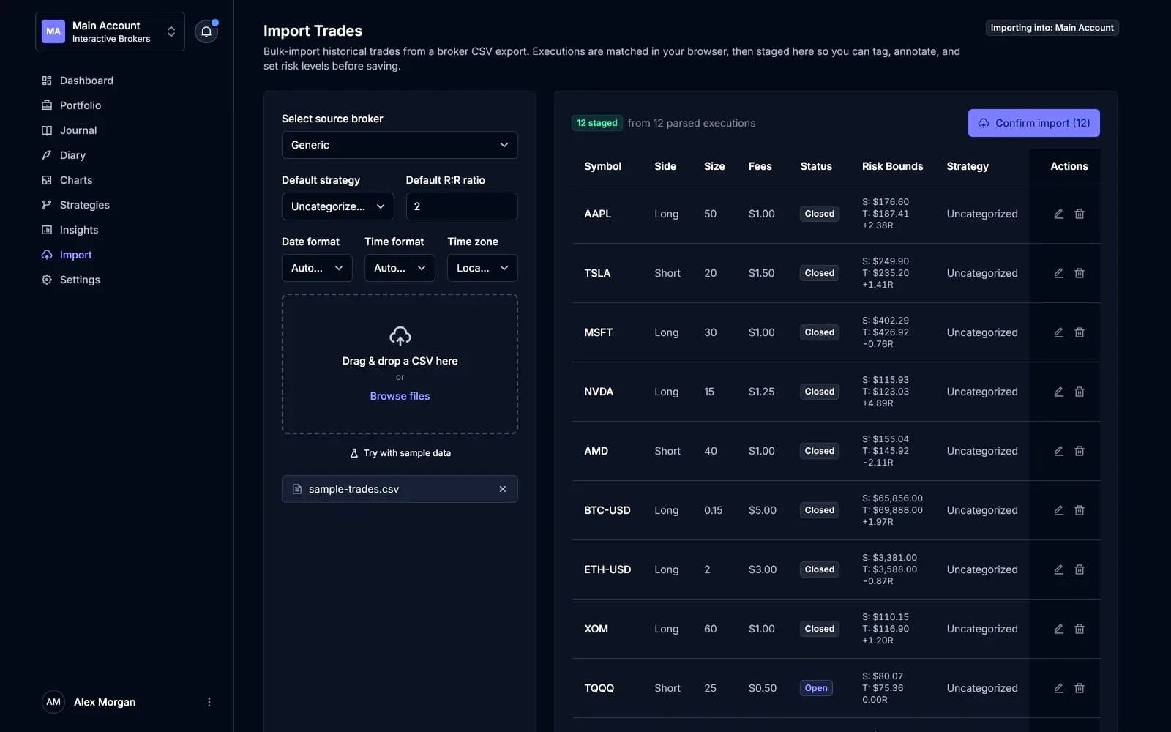Screen dimensions: 1171x732
Task: Click the Importing into: Main Account badge
Action: 1052,28
